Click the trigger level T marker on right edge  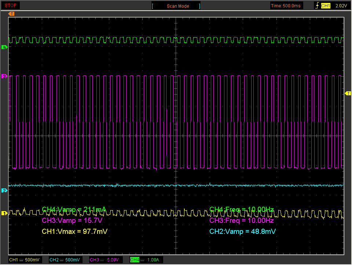(x=348, y=93)
